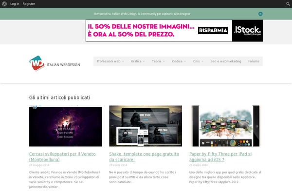
Task: Click the iStock banner advertisement
Action: coord(174,31)
